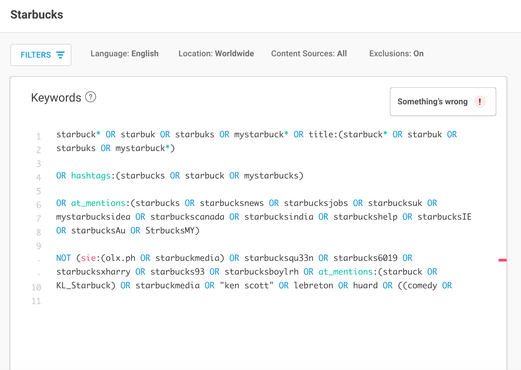Open the FILTERS button

[x=41, y=55]
